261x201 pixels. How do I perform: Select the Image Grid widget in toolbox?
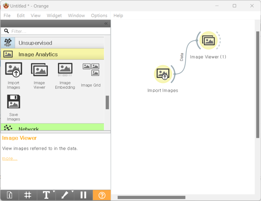pos(91,75)
